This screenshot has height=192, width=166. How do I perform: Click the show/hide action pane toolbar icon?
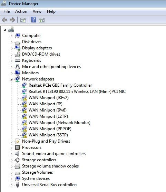pos(42,20)
